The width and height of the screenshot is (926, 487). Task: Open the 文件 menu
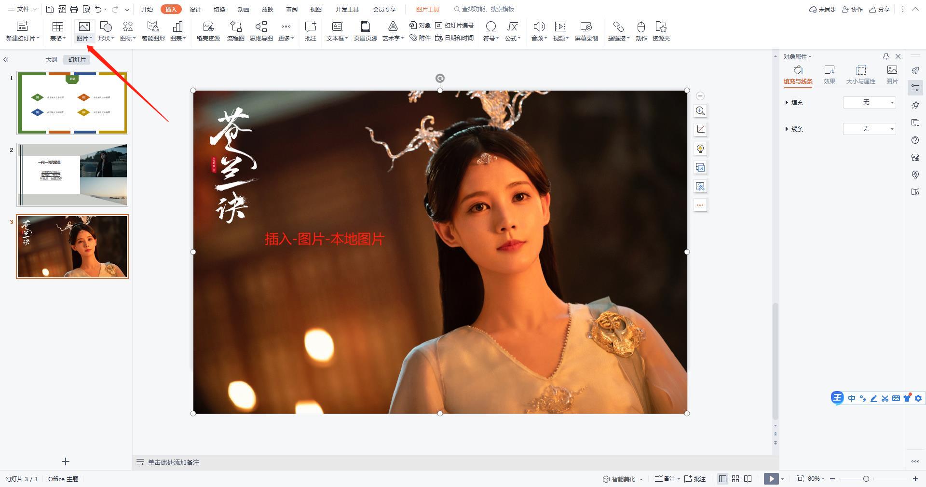pos(22,9)
